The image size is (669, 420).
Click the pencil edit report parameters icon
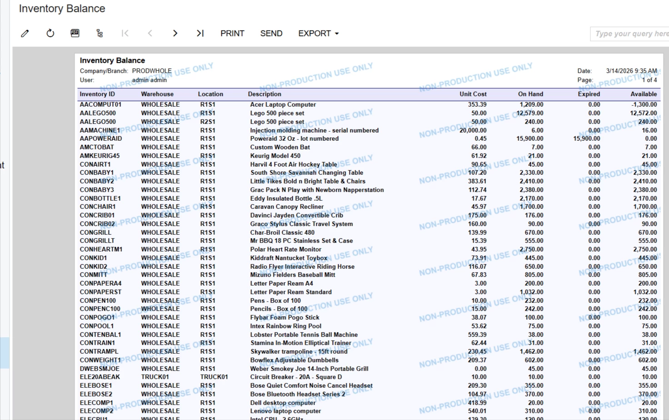pyautogui.click(x=25, y=33)
